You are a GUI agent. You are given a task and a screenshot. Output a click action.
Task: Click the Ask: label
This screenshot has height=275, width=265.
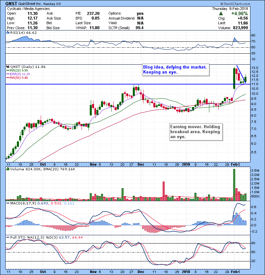50,14
